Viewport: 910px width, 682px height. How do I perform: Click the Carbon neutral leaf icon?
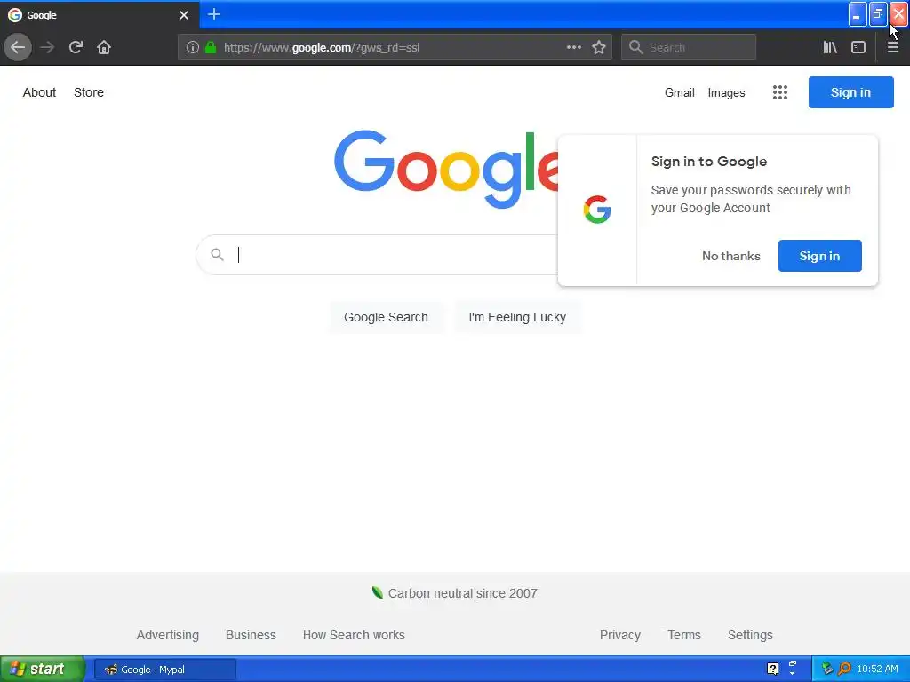click(x=377, y=592)
